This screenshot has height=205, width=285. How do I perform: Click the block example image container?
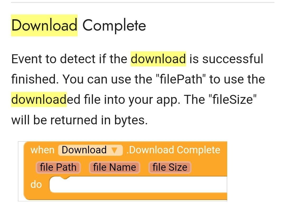[x=123, y=171]
